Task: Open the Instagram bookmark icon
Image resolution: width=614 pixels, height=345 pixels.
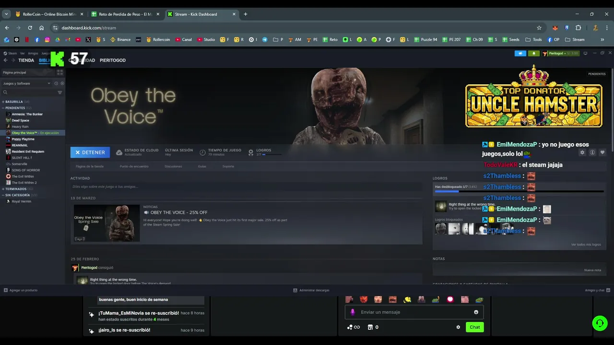Action: click(x=47, y=40)
